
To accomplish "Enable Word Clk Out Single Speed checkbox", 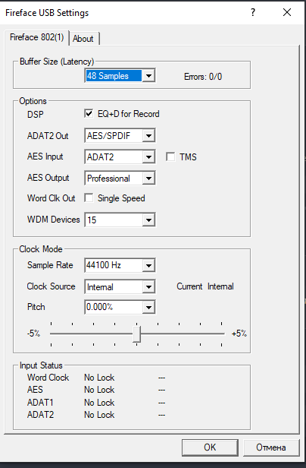I will (x=89, y=198).
